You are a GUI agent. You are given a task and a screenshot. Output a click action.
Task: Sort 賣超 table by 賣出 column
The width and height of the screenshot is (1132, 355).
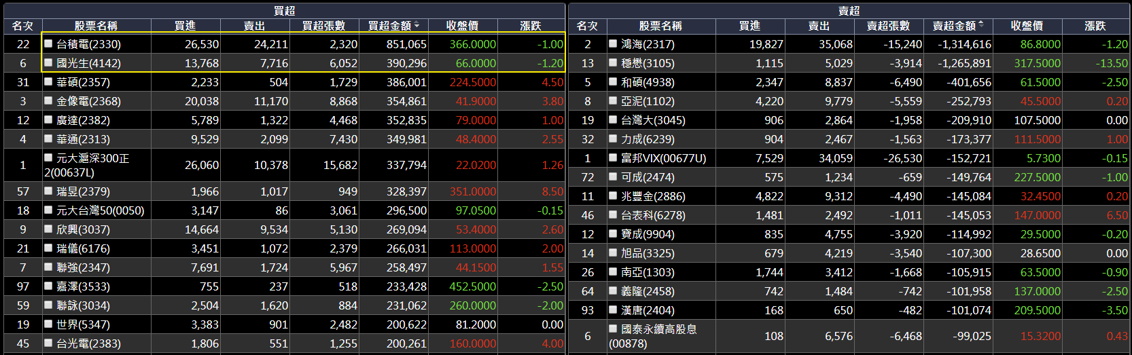[819, 26]
